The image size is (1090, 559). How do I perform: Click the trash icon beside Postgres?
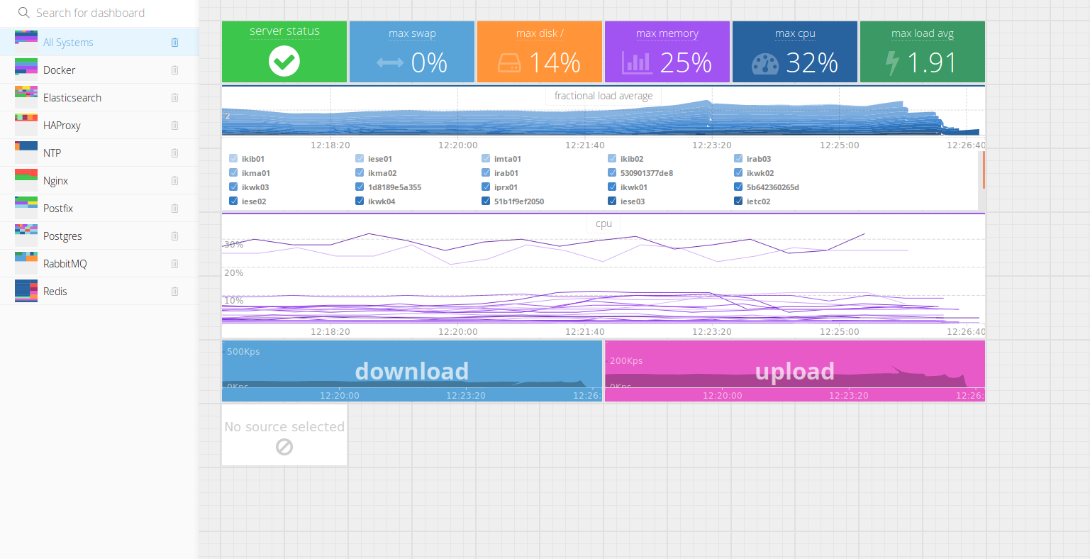(x=174, y=236)
